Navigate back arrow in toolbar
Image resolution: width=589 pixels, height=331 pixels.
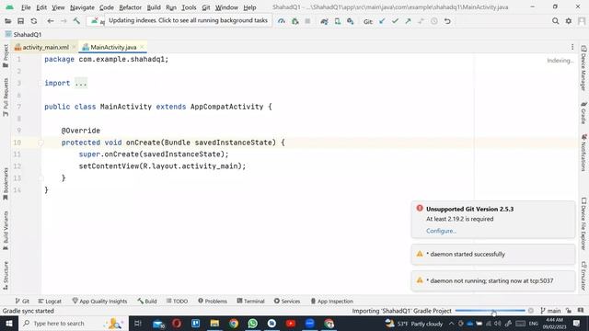(x=51, y=21)
